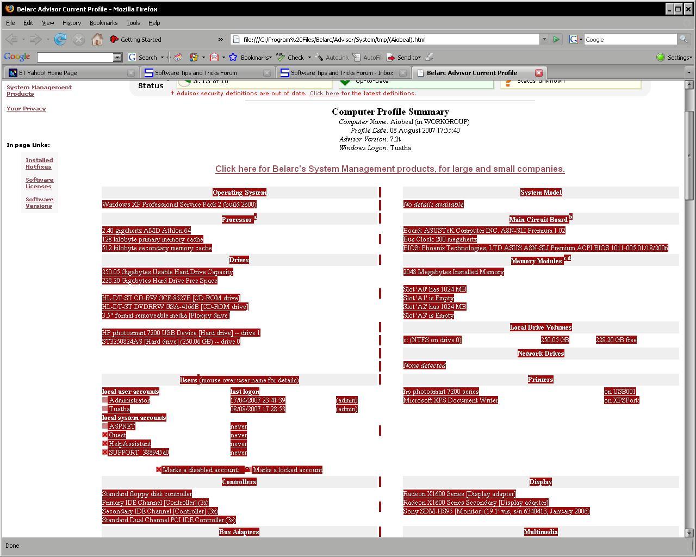The image size is (696, 557).
Task: Click the SUPPORT_388945a0 account entry
Action: tap(138, 453)
